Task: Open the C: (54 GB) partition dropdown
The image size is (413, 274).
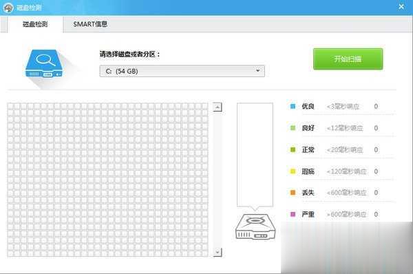Action: pos(182,71)
